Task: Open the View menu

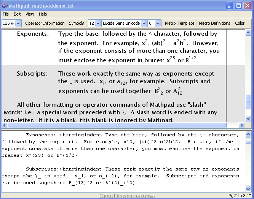Action: (x=30, y=14)
